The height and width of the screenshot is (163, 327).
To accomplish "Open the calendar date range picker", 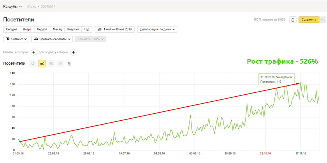I will click(x=115, y=29).
